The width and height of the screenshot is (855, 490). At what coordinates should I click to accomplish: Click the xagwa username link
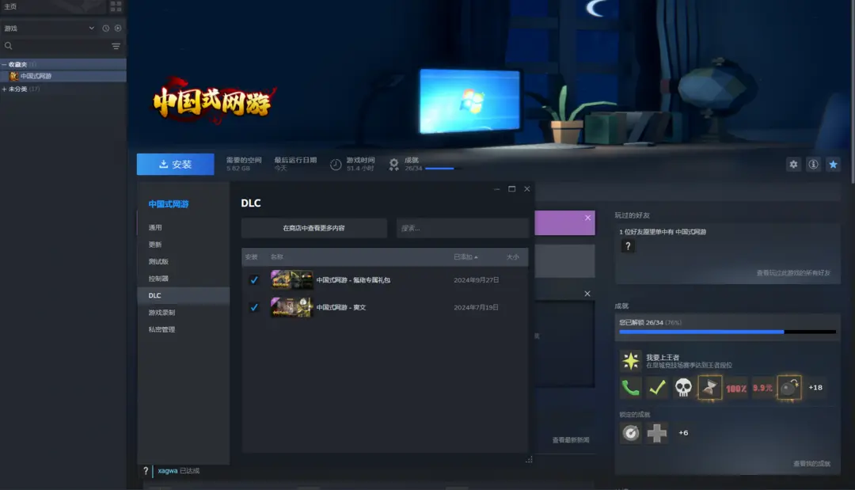(x=167, y=471)
